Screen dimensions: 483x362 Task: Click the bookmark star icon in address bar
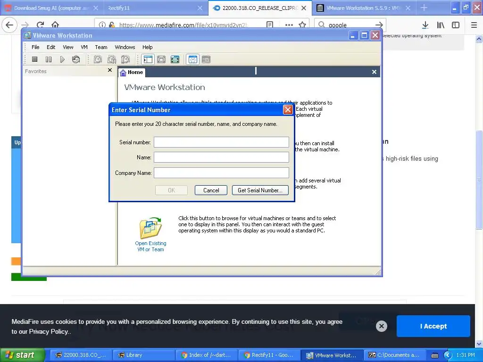point(302,25)
